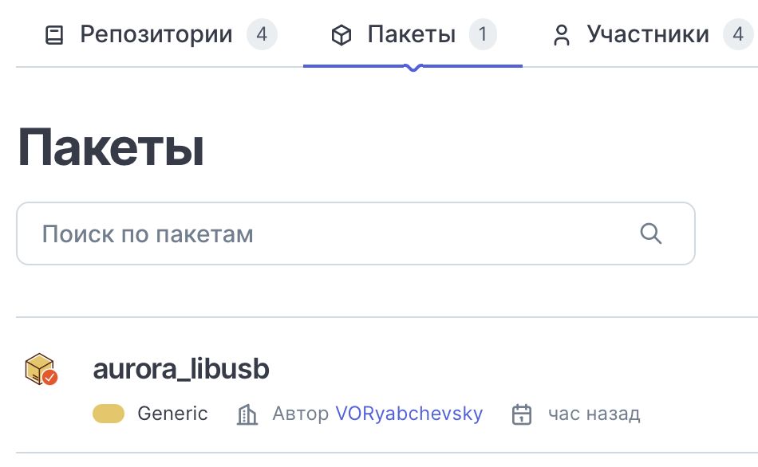Click the Поиск по пакетам search field
758x467 pixels.
(319, 233)
